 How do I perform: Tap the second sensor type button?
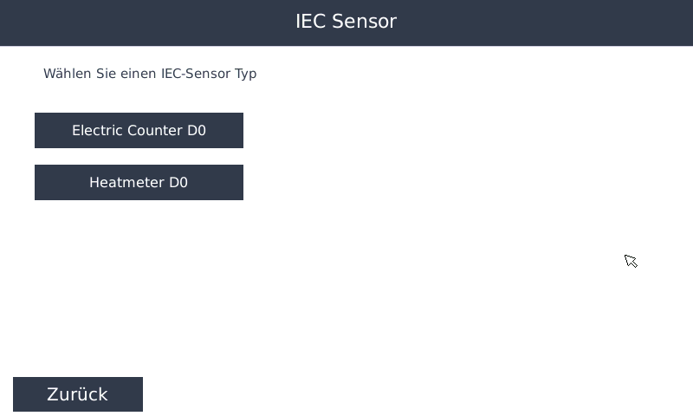(x=139, y=183)
